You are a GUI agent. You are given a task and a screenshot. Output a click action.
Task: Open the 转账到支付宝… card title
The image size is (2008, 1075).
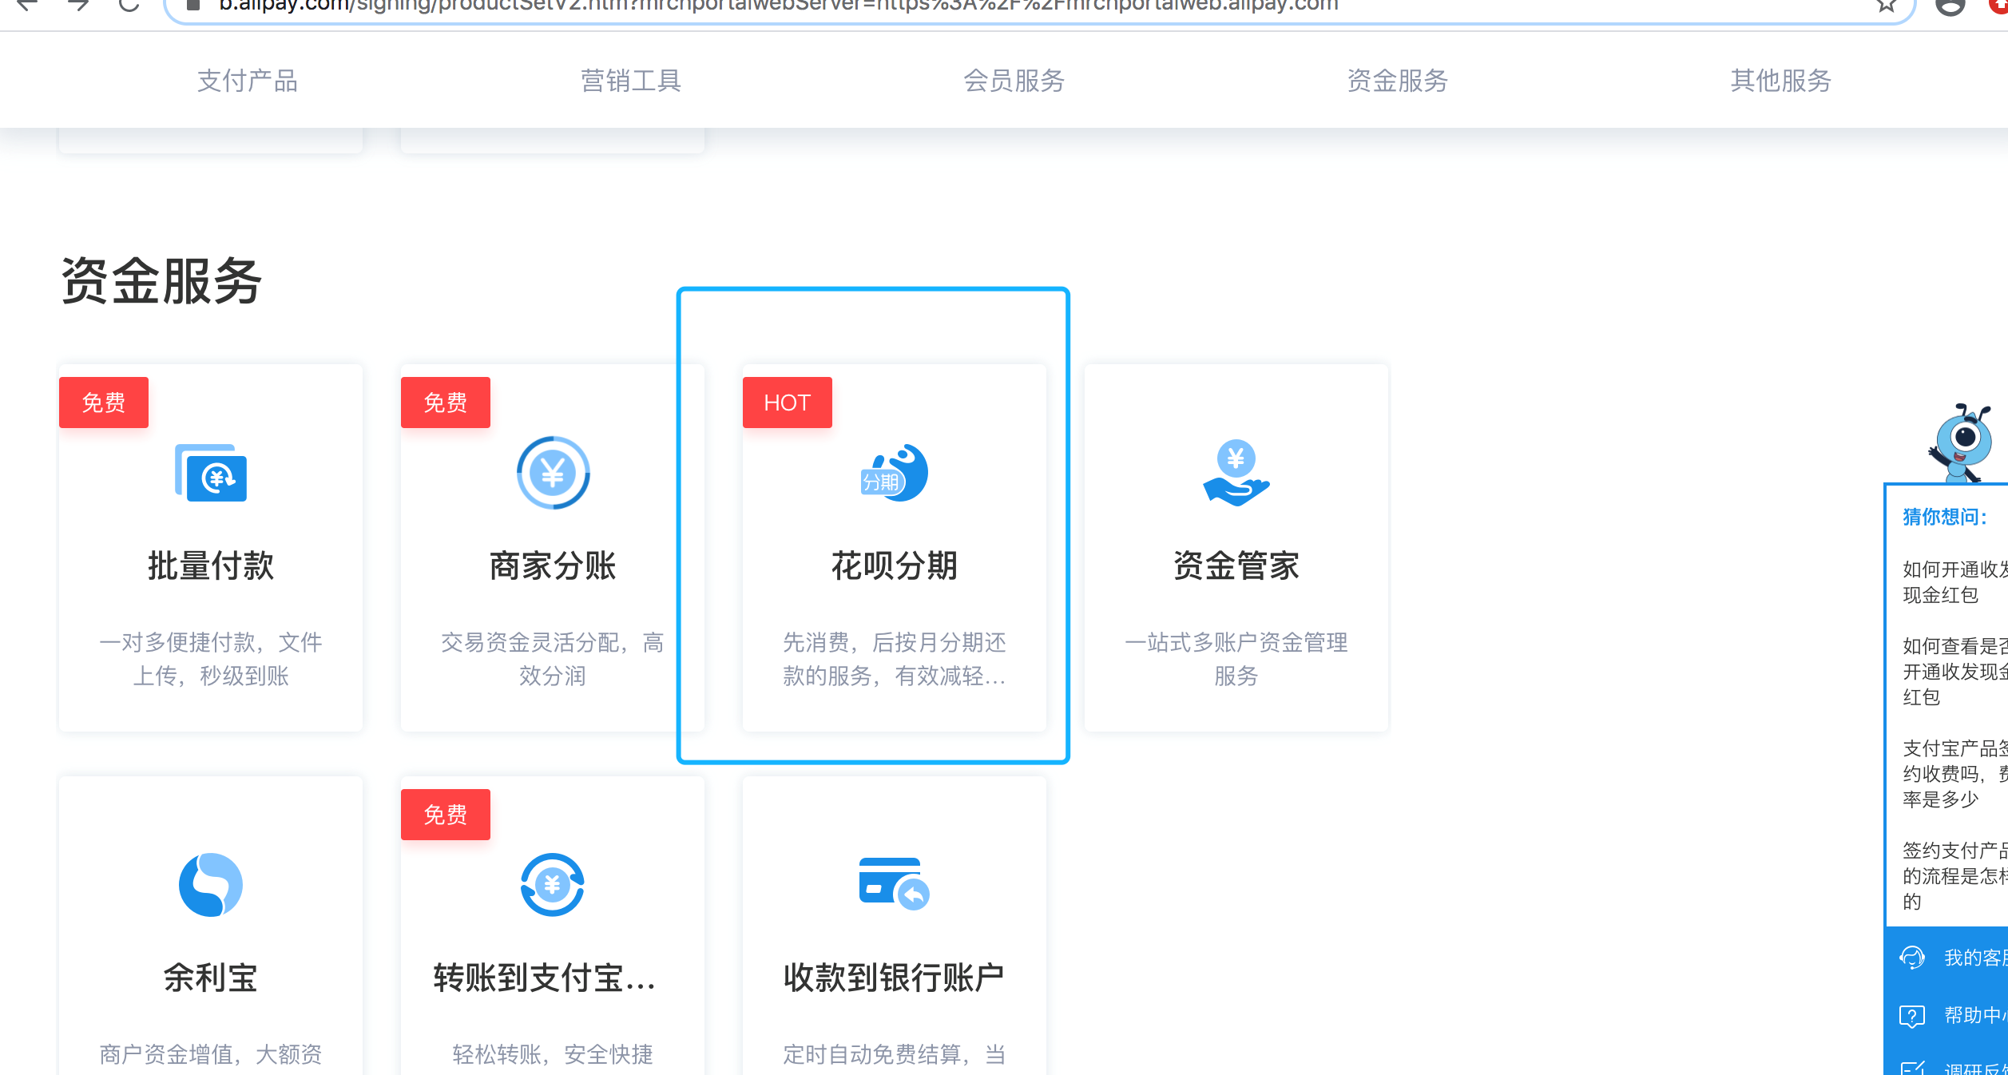[x=545, y=978]
